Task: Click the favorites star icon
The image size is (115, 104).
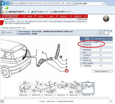Action: [3, 12]
